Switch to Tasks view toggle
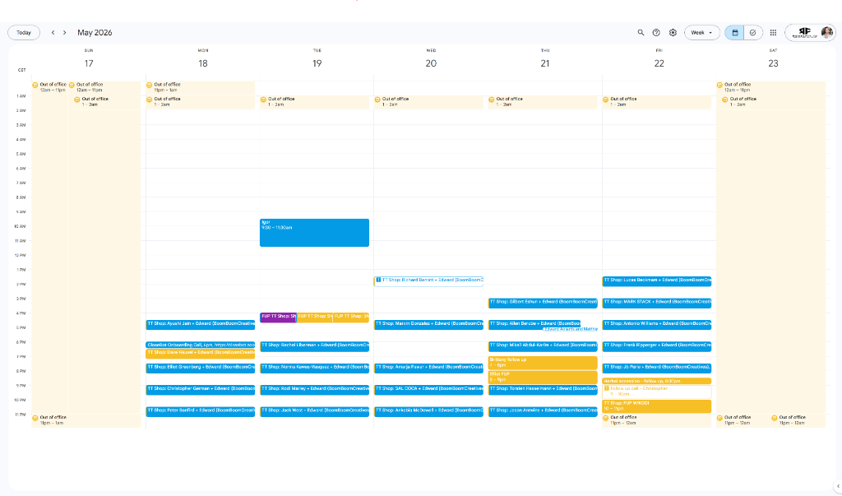The width and height of the screenshot is (842, 496). coord(753,33)
